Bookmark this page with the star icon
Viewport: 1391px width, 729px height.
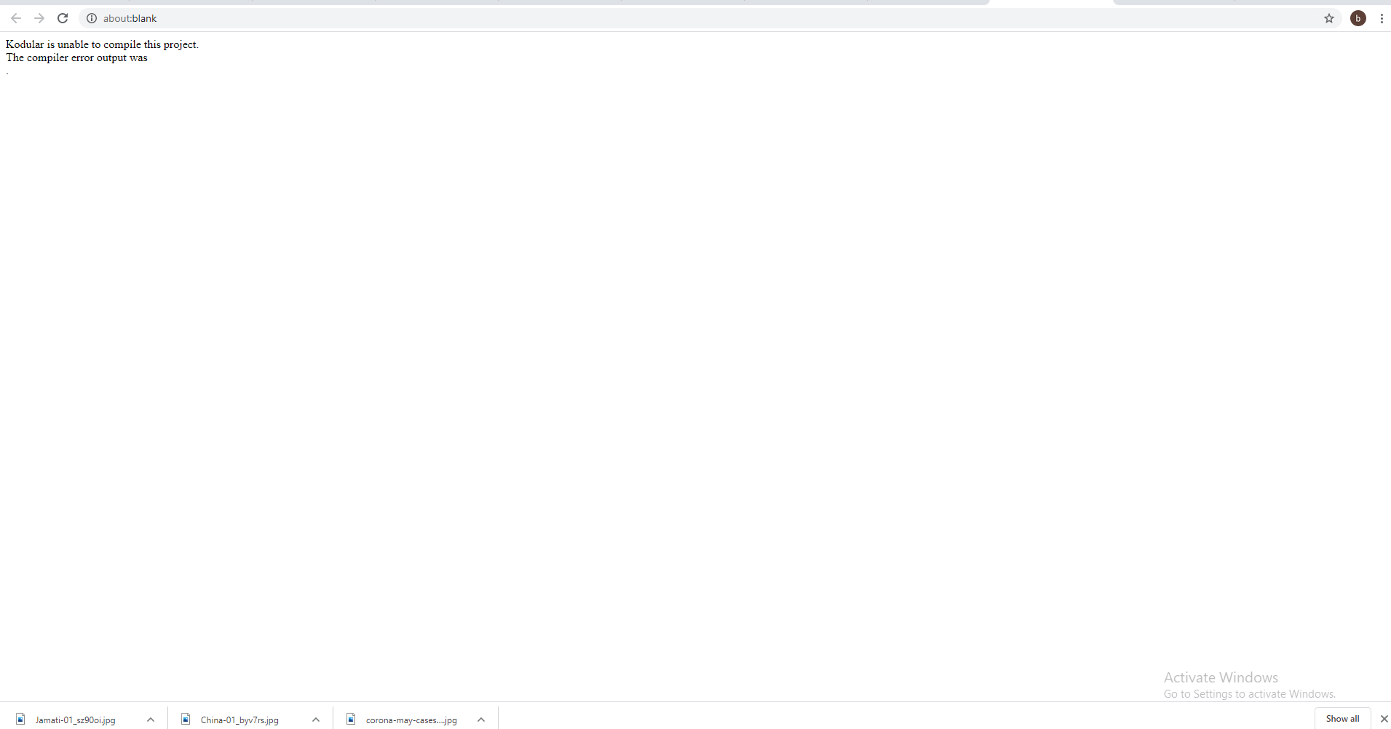[x=1328, y=18]
